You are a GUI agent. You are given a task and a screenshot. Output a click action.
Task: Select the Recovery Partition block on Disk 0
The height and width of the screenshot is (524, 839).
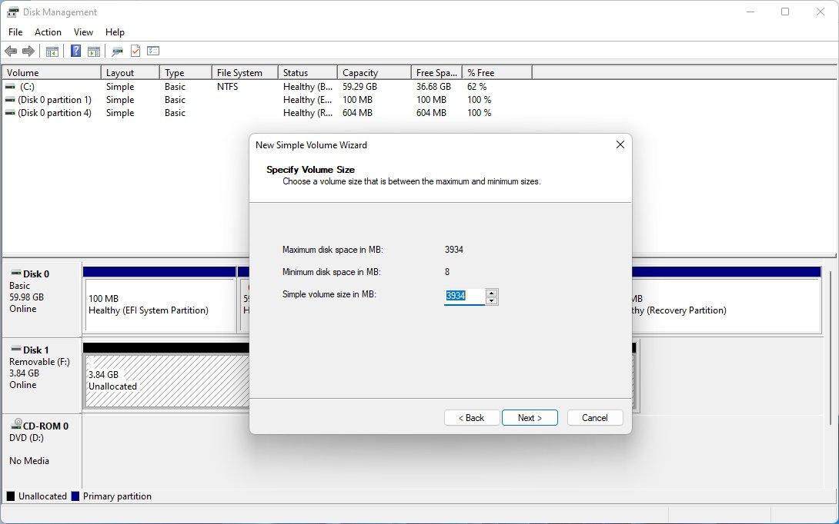pyautogui.click(x=726, y=304)
